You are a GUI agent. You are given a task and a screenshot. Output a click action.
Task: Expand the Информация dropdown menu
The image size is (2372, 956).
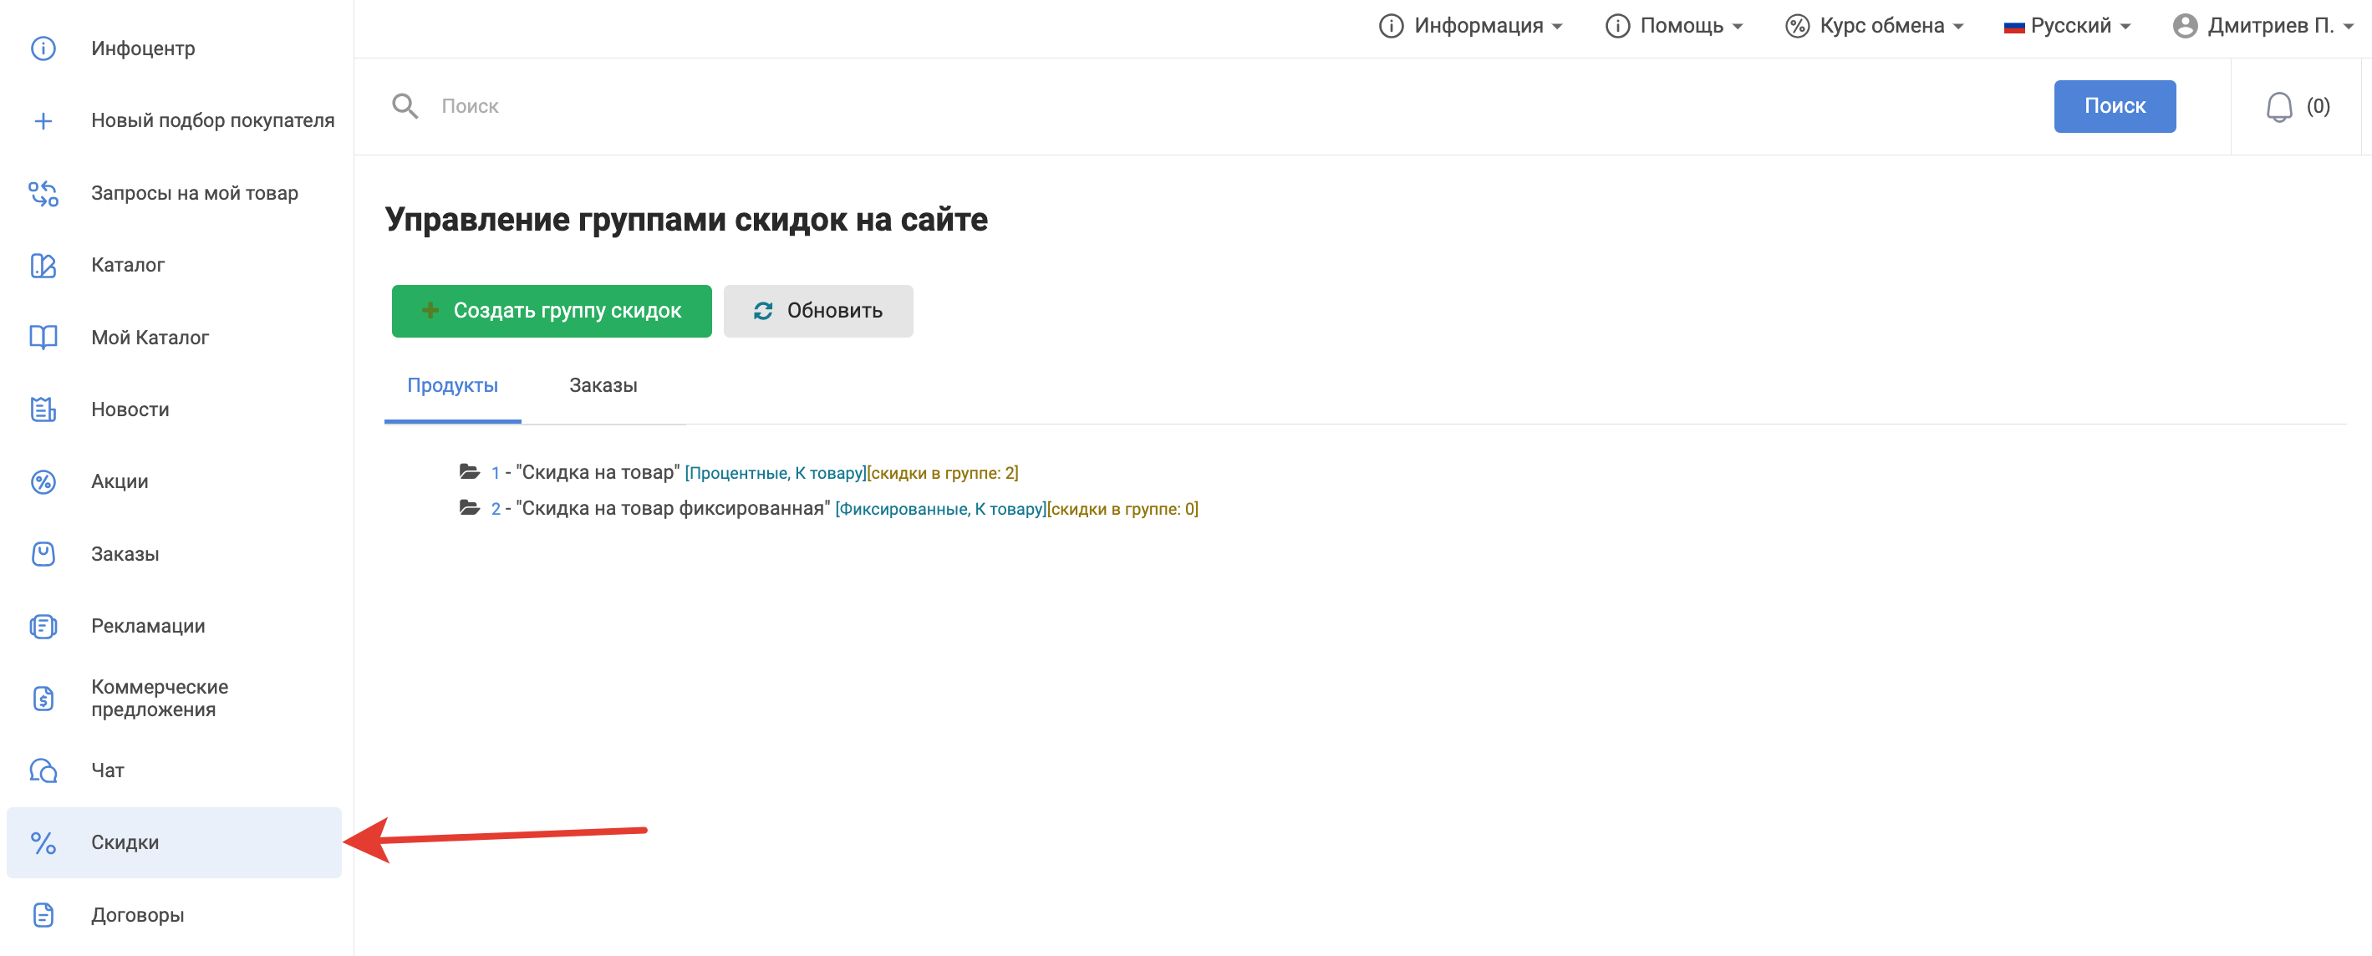tap(1469, 26)
